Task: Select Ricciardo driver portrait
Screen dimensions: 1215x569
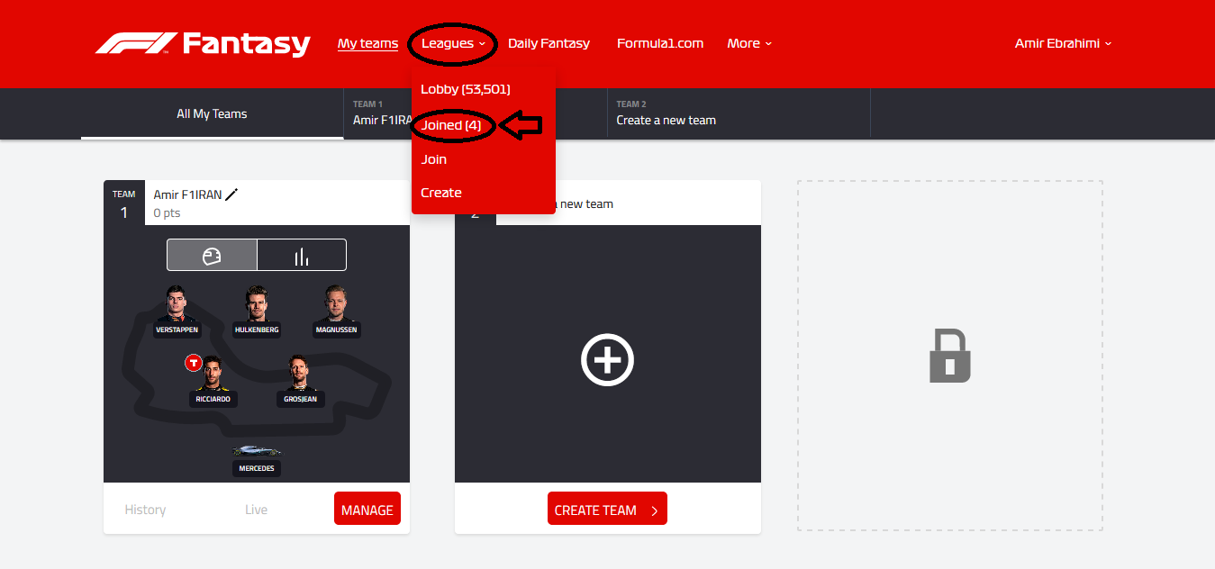Action: [213, 373]
